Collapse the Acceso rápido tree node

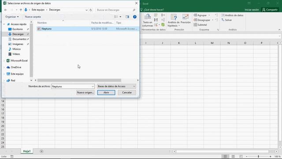4,24
